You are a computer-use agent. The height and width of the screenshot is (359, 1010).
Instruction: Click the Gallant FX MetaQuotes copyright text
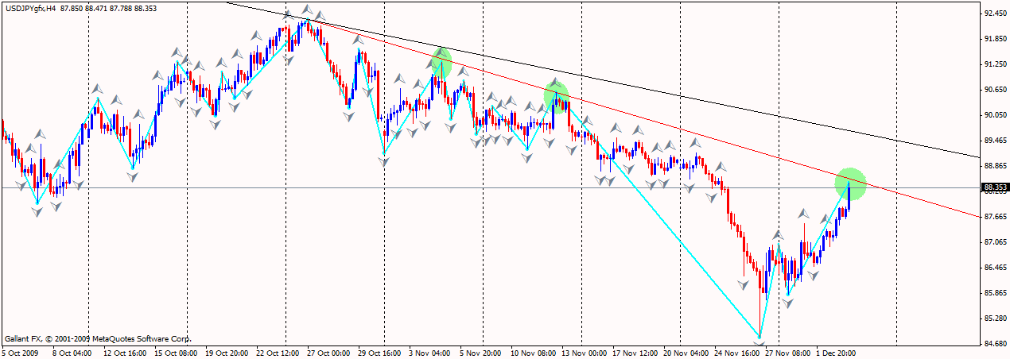98,338
